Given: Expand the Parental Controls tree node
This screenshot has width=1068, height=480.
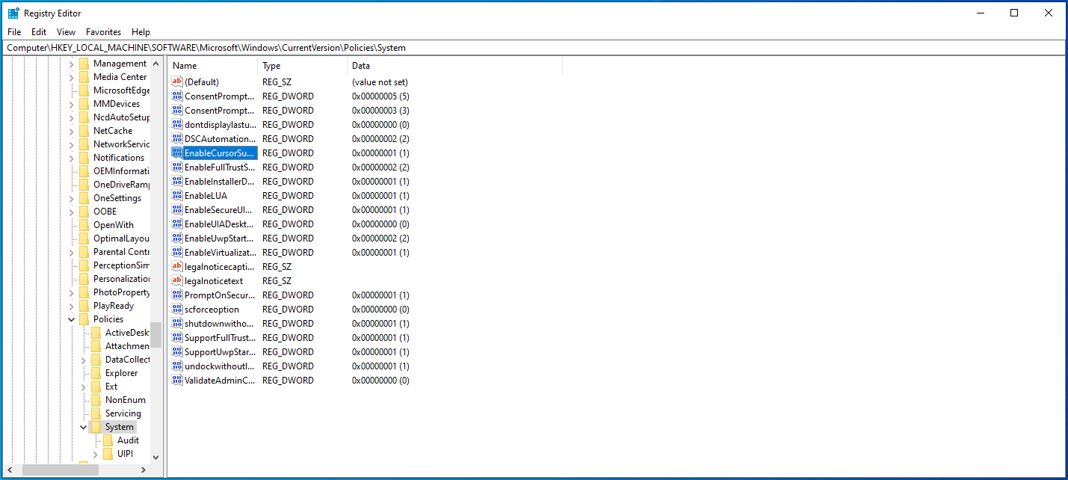Looking at the screenshot, I should click(72, 252).
